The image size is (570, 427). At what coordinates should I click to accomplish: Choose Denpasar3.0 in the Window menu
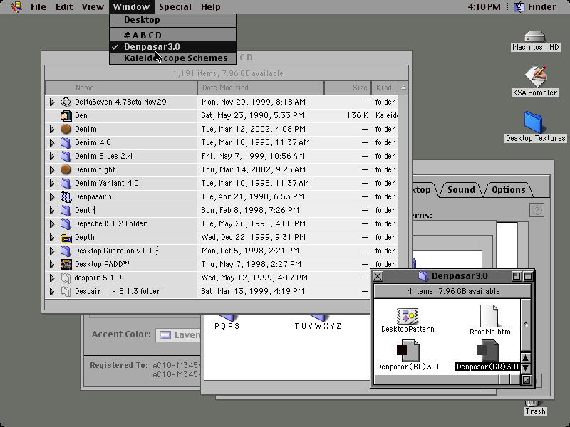(x=173, y=47)
